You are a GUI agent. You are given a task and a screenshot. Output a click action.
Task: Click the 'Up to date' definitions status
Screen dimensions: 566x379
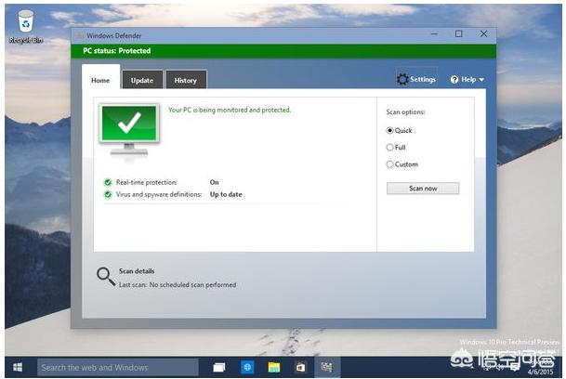[x=226, y=194]
